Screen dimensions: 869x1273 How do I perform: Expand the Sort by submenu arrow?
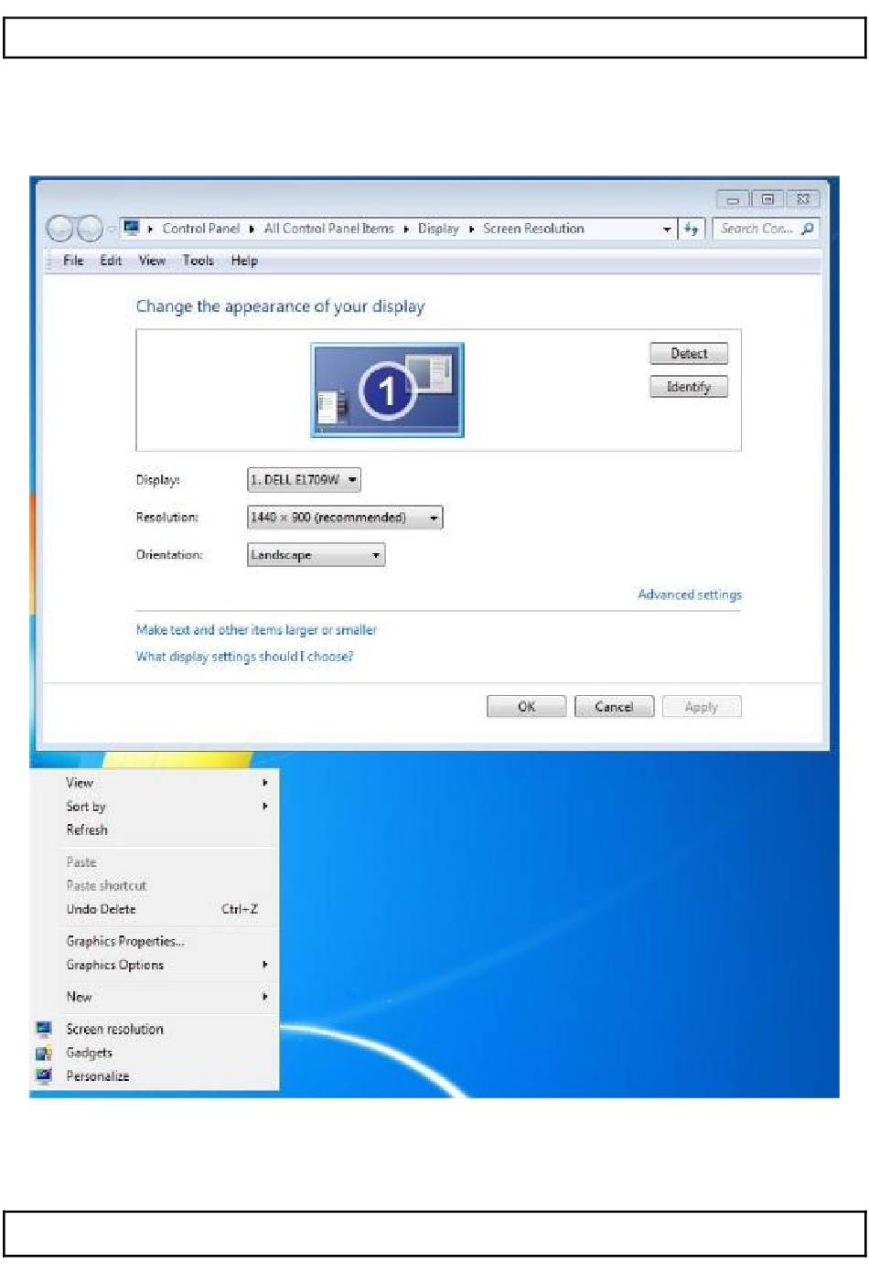[x=265, y=807]
